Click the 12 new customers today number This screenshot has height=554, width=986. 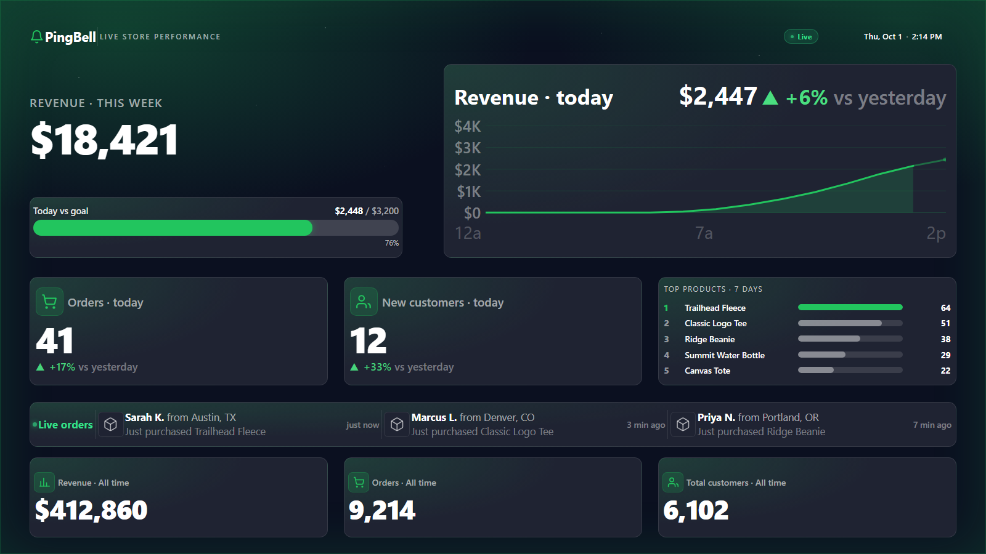pos(369,341)
